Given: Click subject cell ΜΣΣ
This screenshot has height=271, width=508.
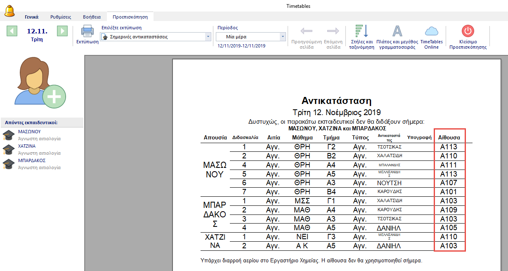Looking at the screenshot, I should [x=302, y=201].
